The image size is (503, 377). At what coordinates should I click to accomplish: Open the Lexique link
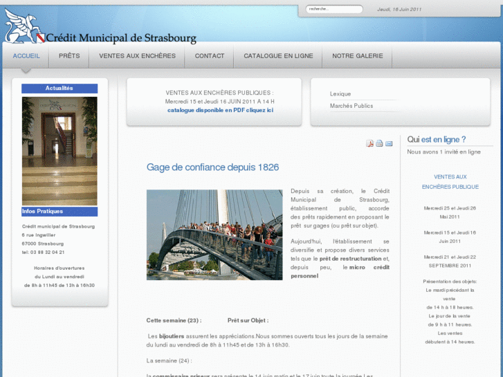(340, 94)
